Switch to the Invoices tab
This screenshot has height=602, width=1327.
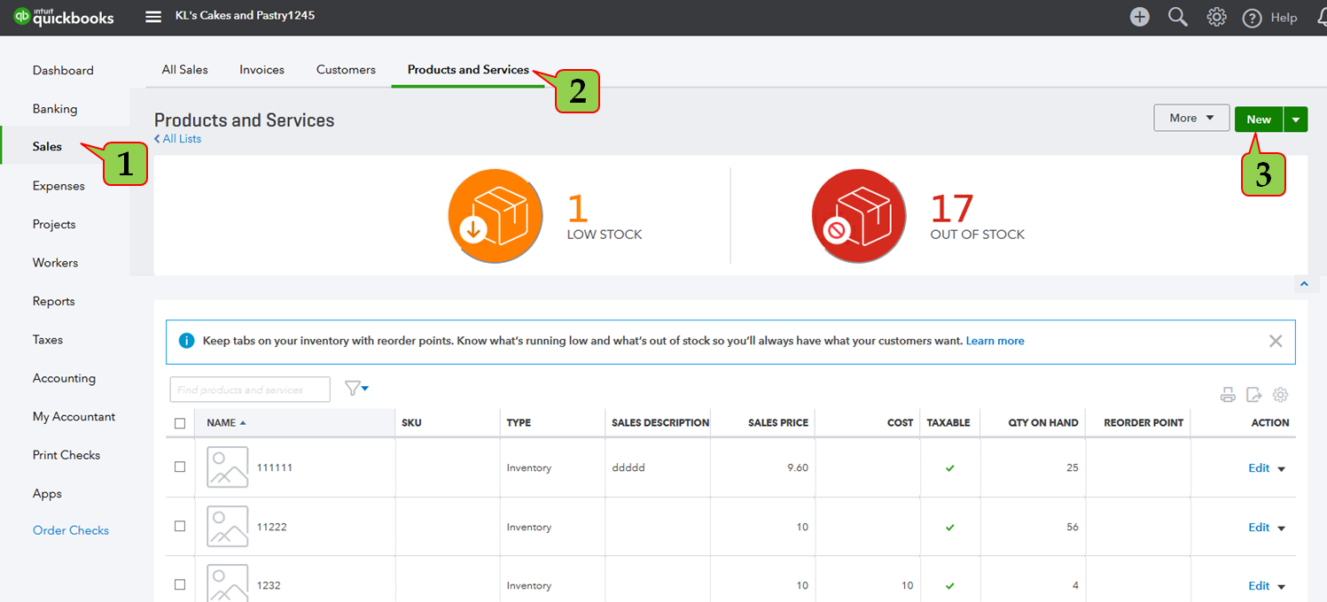coord(261,69)
